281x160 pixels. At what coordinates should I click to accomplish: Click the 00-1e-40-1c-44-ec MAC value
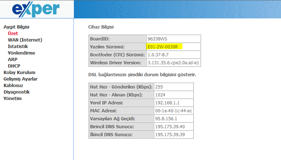point(174,111)
